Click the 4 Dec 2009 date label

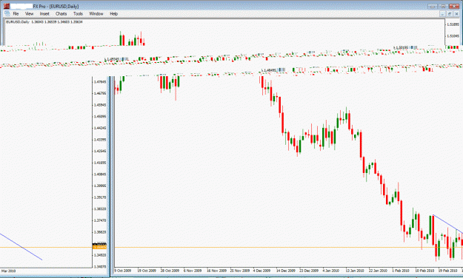(262, 271)
